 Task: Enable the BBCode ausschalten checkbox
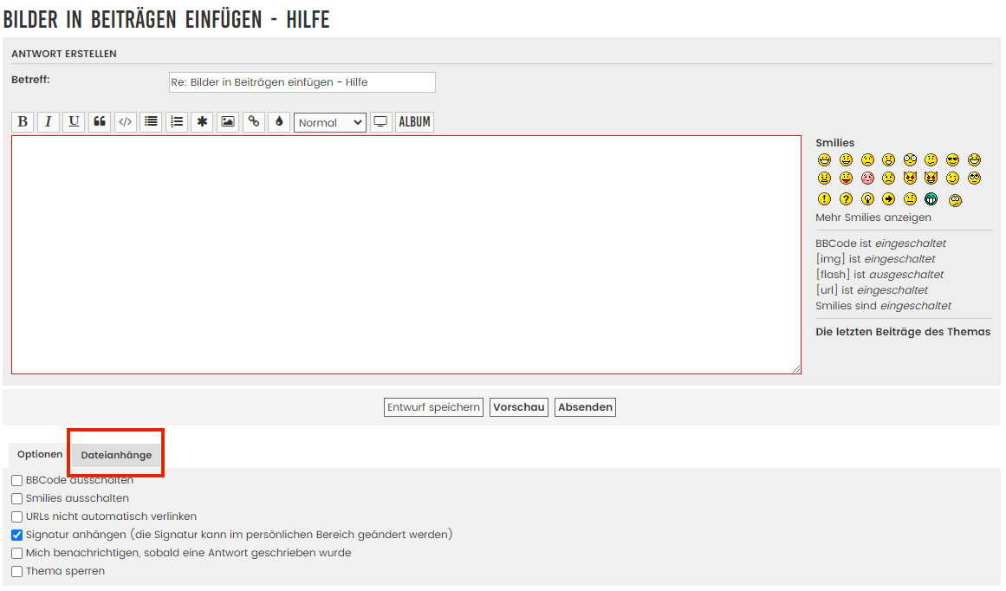point(17,480)
